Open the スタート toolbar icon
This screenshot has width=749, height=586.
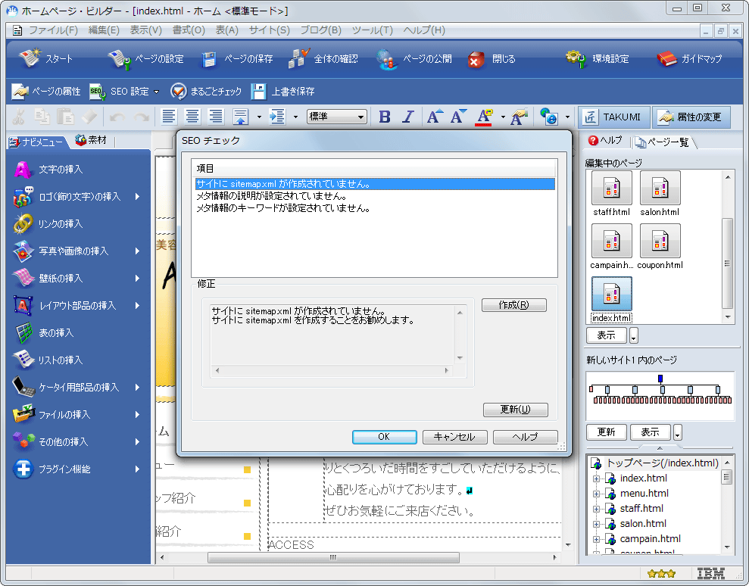30,58
